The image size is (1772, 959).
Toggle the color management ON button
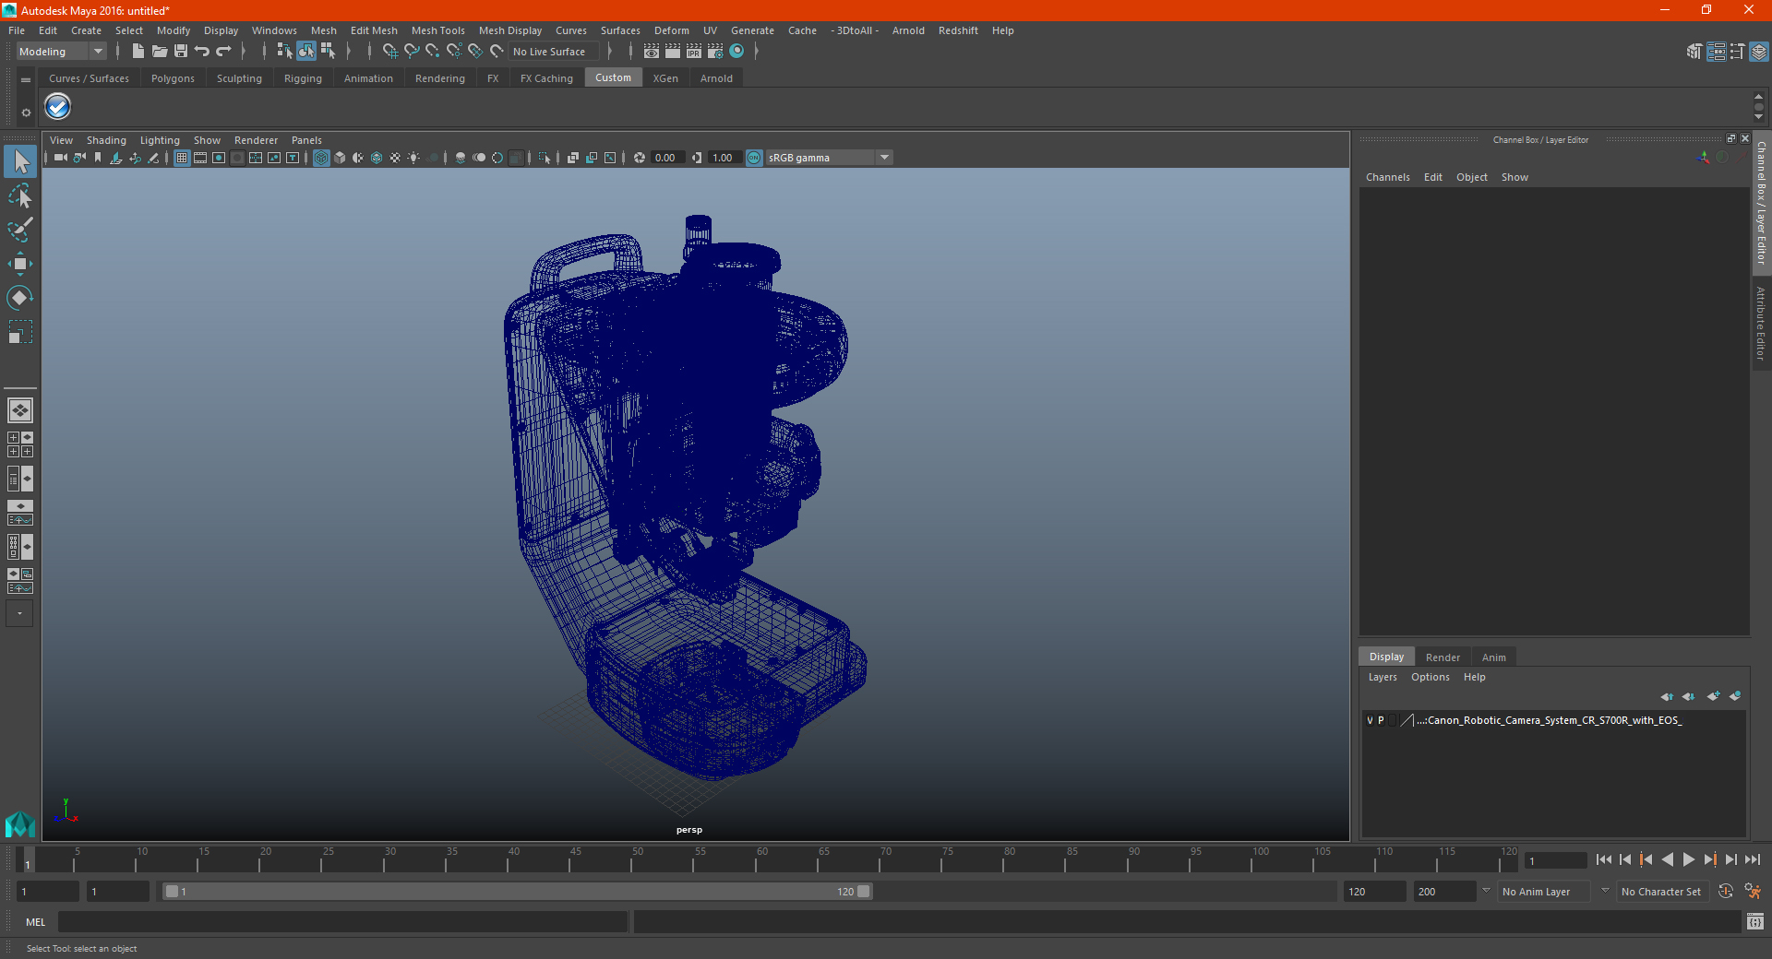754,158
